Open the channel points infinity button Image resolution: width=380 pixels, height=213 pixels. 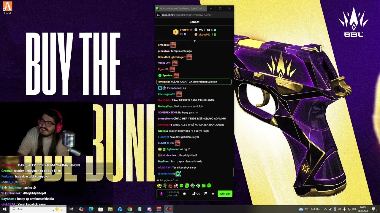(x=196, y=194)
